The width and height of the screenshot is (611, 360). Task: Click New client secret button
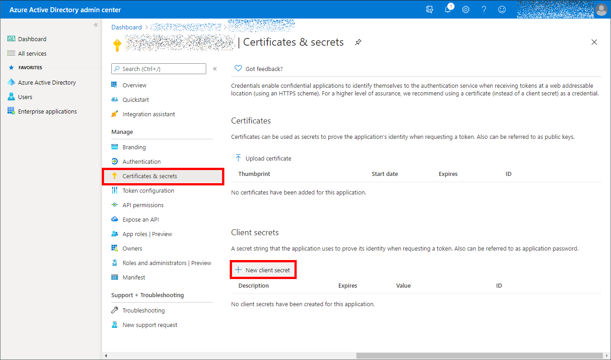tap(263, 270)
